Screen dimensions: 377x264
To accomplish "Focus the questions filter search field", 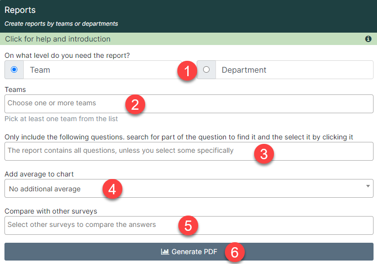I will [x=189, y=151].
